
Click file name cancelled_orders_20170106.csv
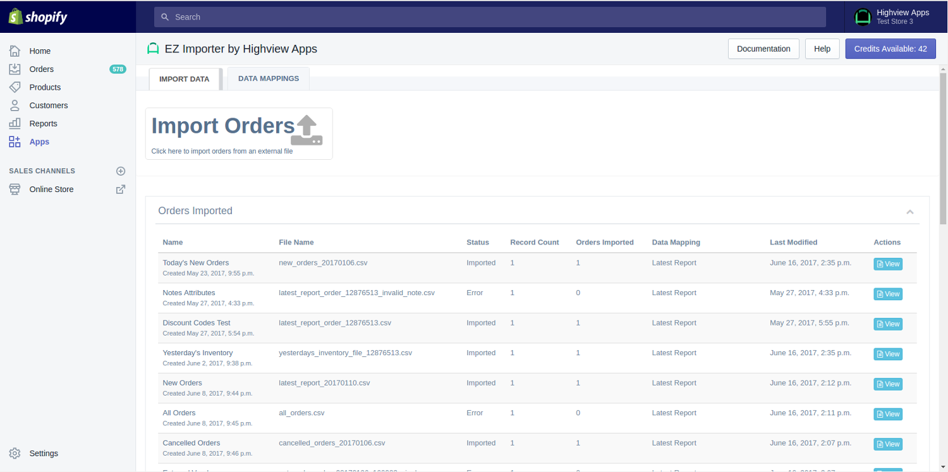pyautogui.click(x=332, y=443)
